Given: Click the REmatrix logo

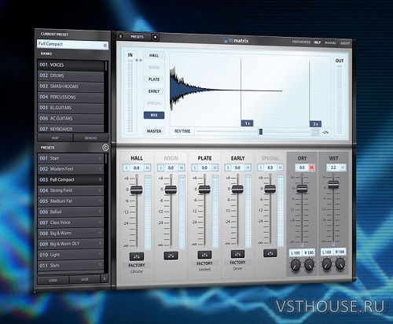Looking at the screenshot, I should click(x=236, y=41).
